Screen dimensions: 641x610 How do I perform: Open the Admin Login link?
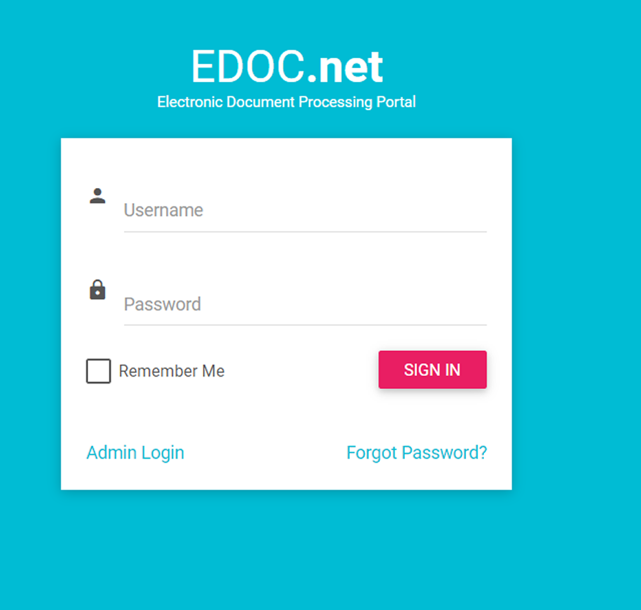[135, 453]
